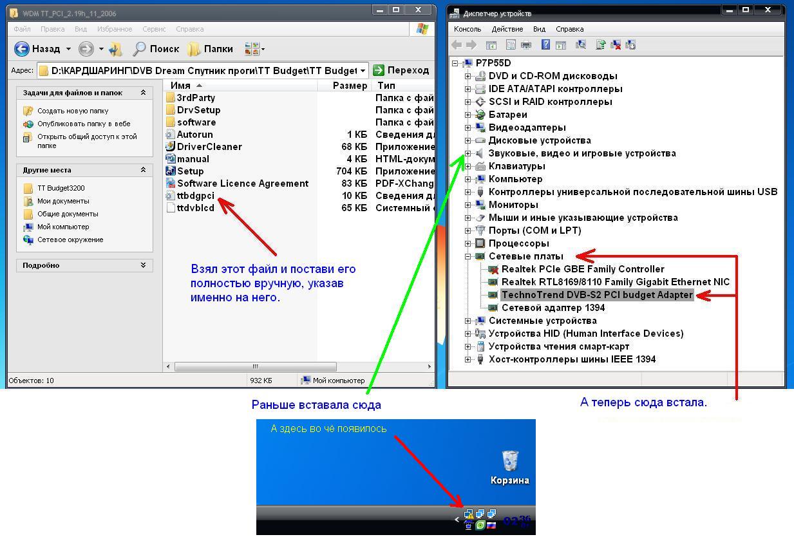Image resolution: width=794 pixels, height=546 pixels.
Task: Click the Up folder icon in Explorer toolbar
Action: 116,49
